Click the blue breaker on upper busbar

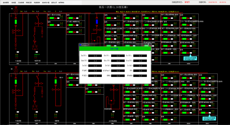[97, 22]
